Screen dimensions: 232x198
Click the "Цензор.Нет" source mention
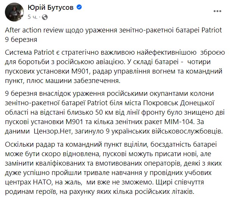click(x=53, y=131)
